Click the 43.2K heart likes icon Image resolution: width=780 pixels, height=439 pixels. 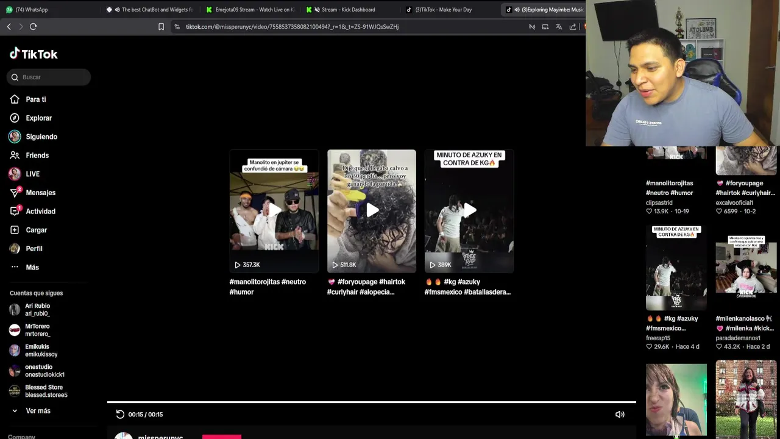[719, 346]
